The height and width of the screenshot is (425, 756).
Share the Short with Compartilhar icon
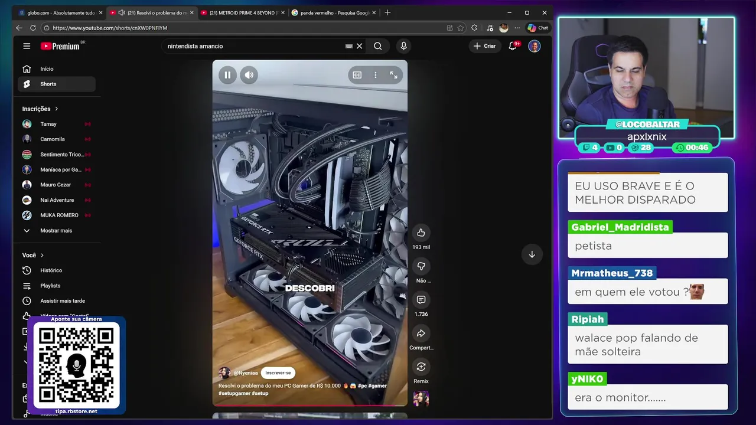[421, 334]
